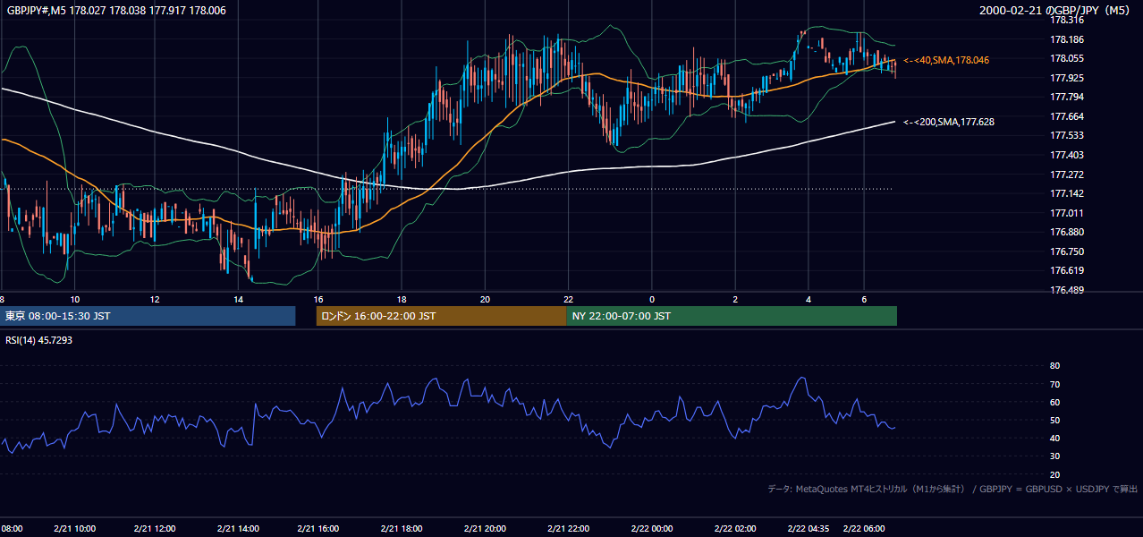
Task: Click price axis value 176.489
Action: [1066, 290]
